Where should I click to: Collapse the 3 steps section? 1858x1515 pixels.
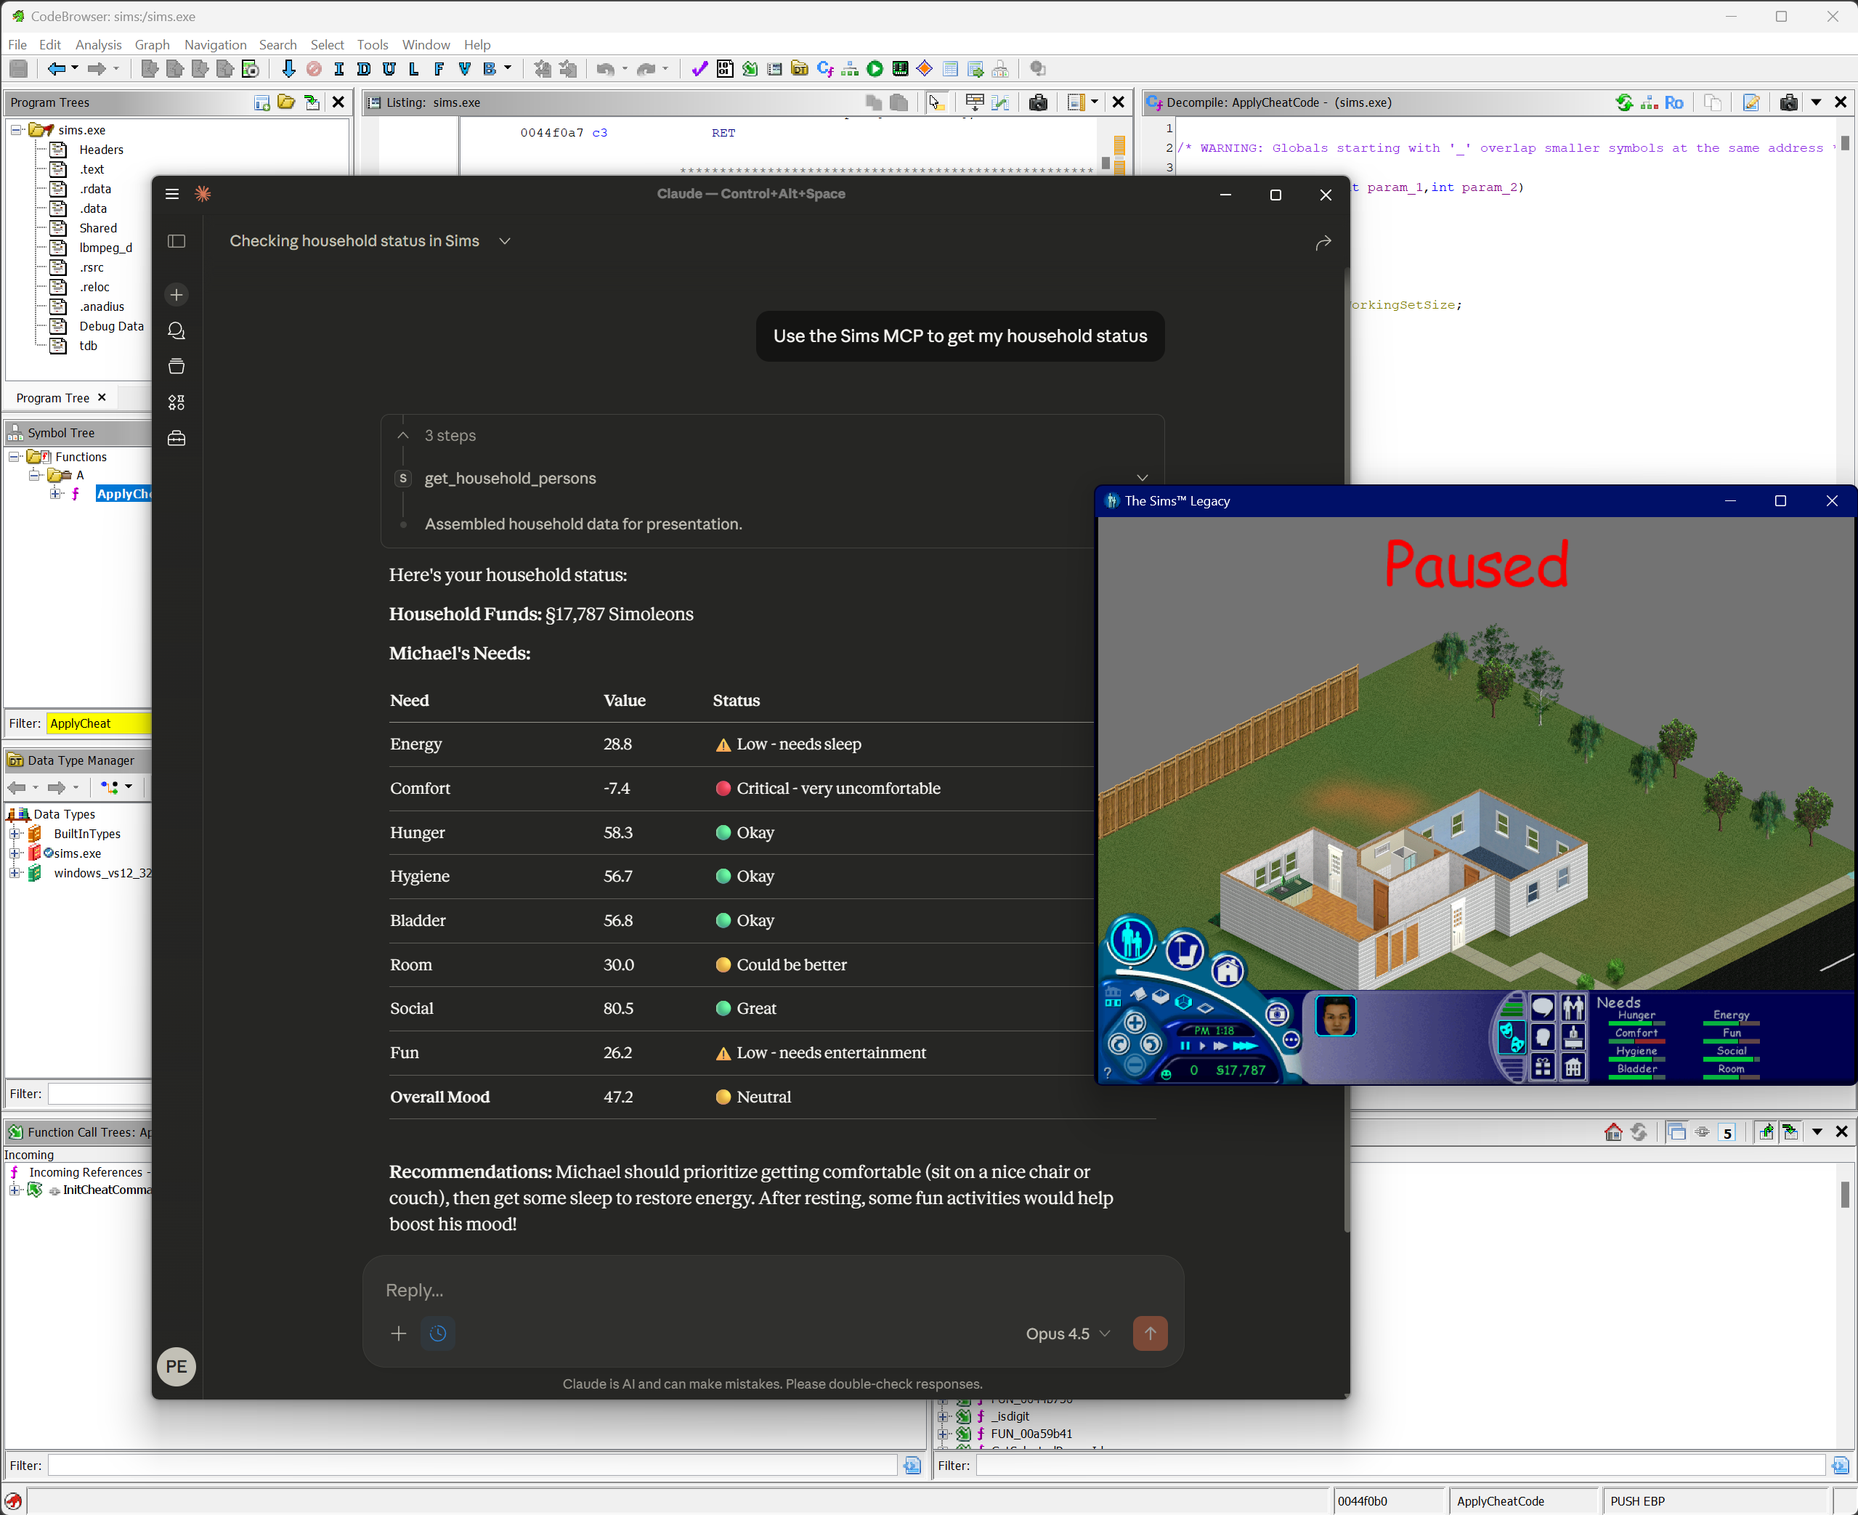click(403, 434)
